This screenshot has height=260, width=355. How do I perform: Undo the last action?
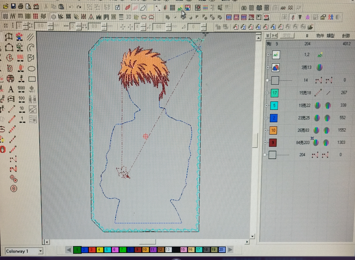71,7
